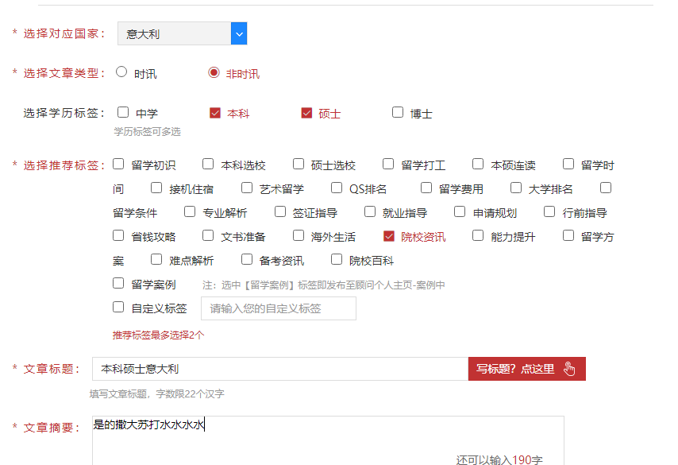This screenshot has height=465, width=678.
Task: Click the 推荐标签最多选择2个 warning text
Action: click(x=158, y=335)
